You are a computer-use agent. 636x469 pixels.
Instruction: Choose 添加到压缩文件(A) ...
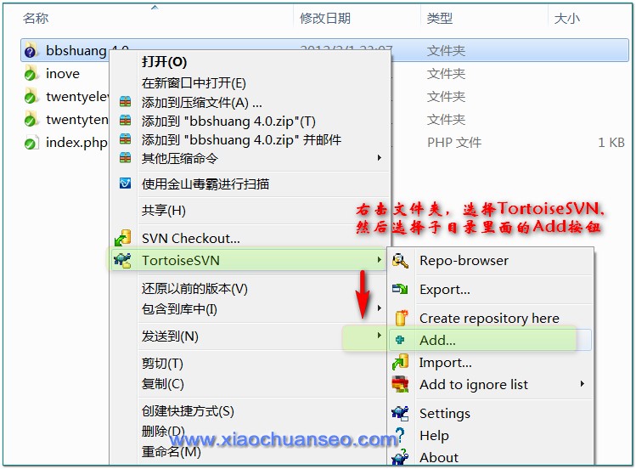201,102
